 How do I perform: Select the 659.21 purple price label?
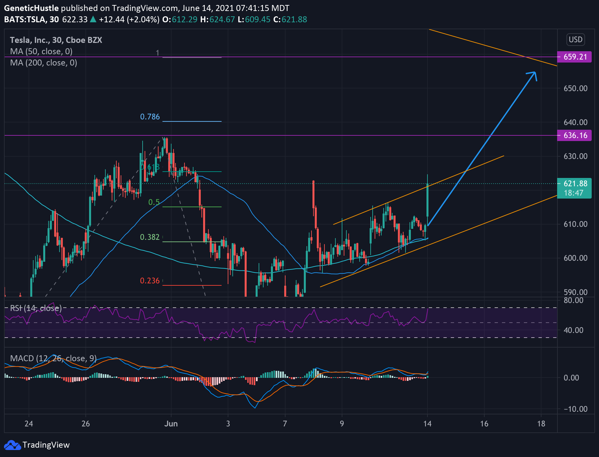[x=574, y=57]
